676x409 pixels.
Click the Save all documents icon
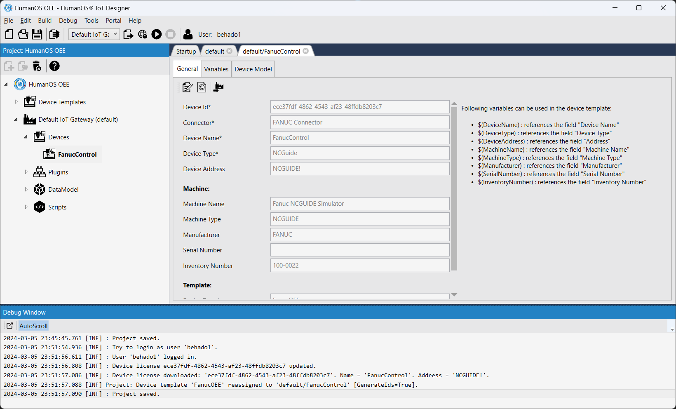(54, 34)
